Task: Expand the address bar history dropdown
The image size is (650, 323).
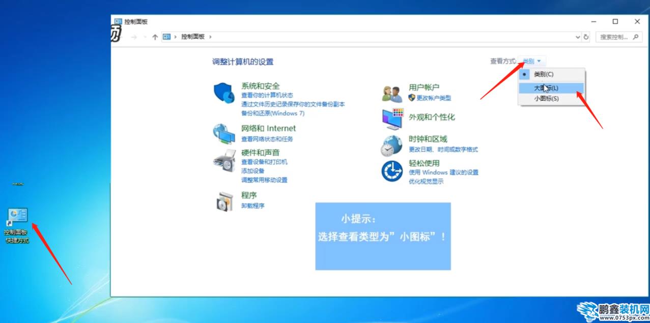Action: [x=578, y=37]
